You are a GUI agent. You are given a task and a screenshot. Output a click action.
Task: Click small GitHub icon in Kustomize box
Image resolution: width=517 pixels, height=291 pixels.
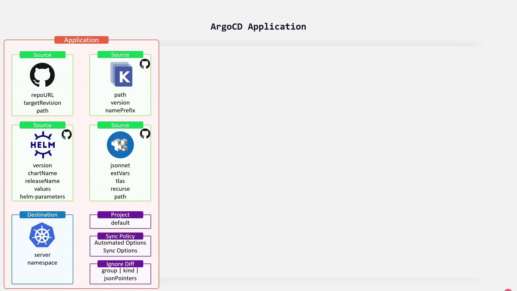point(145,64)
